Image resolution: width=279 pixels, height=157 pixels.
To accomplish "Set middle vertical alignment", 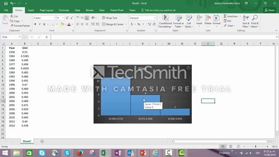I will coord(82,18).
